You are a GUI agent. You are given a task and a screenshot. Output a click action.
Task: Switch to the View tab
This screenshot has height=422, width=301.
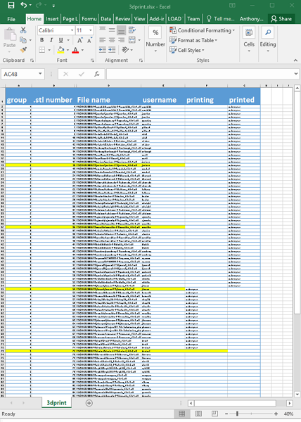[x=140, y=19]
